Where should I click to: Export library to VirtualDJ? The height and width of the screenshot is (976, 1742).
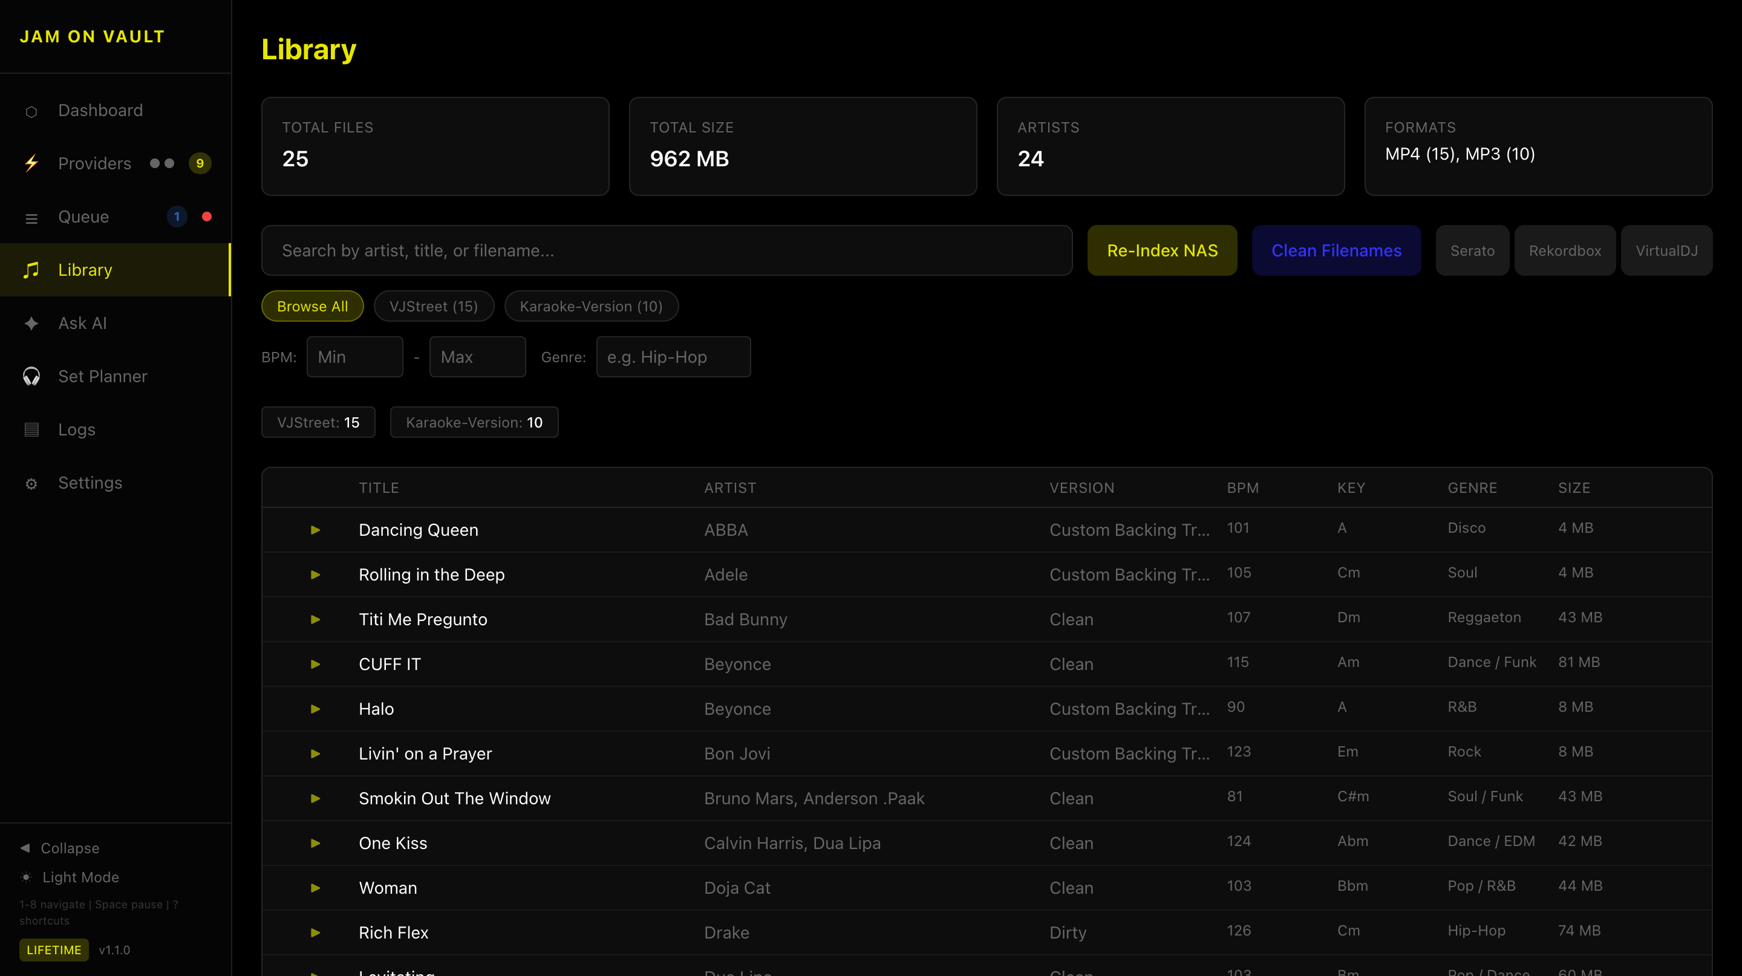pyautogui.click(x=1666, y=251)
